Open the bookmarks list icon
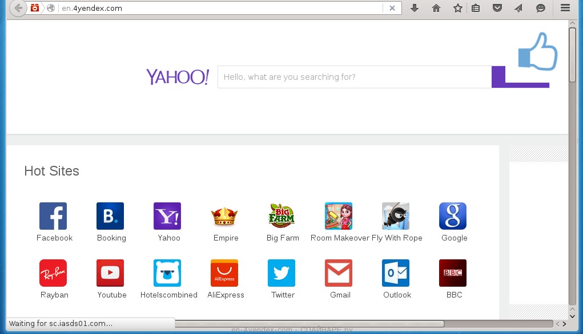Viewport: 583px width, 334px height. coord(476,8)
